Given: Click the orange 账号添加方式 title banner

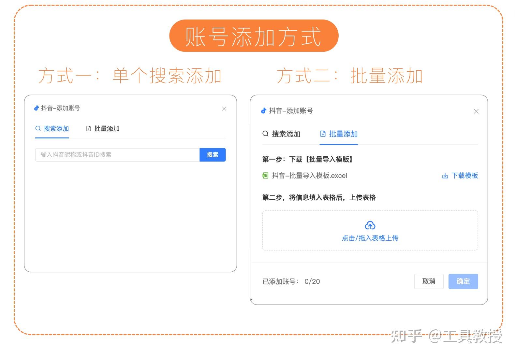Looking at the screenshot, I should (254, 36).
